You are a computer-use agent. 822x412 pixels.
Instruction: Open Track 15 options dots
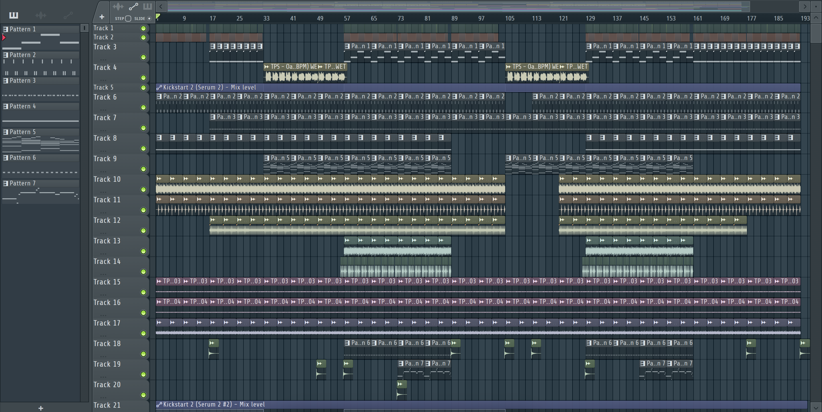(103, 295)
